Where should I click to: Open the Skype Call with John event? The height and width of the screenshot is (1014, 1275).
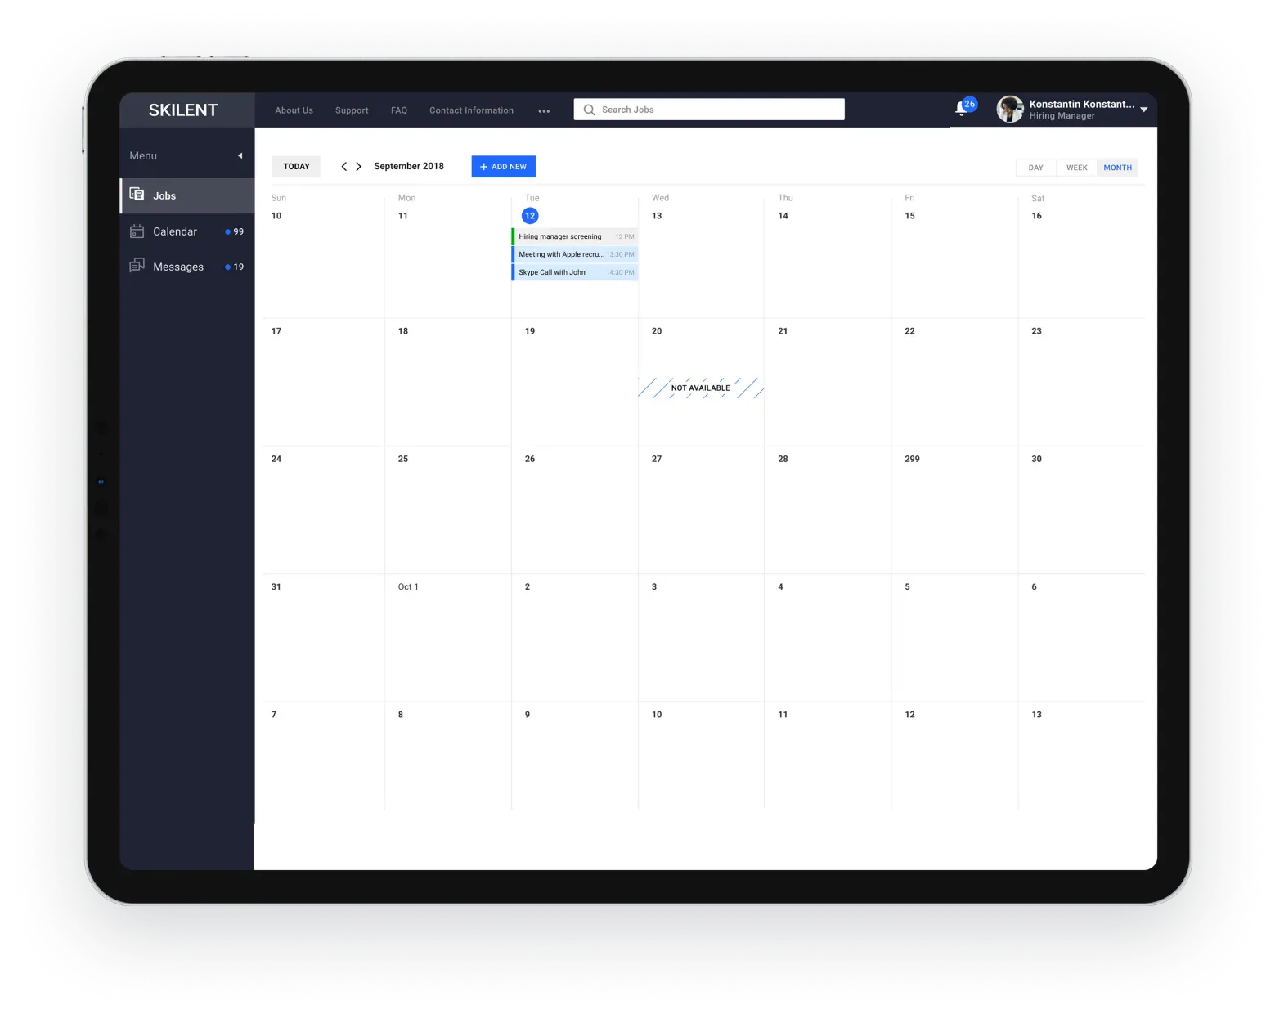575,272
